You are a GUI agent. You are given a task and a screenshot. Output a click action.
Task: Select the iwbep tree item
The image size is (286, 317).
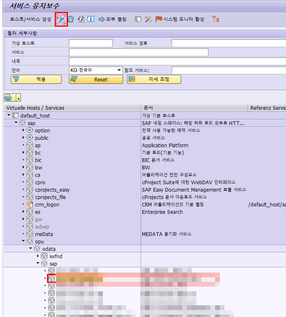coord(42,227)
